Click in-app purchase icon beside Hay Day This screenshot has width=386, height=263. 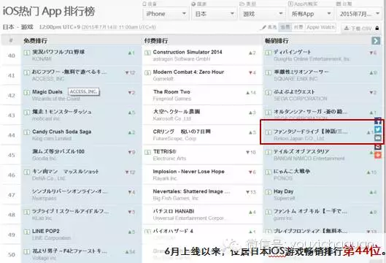coord(269,191)
